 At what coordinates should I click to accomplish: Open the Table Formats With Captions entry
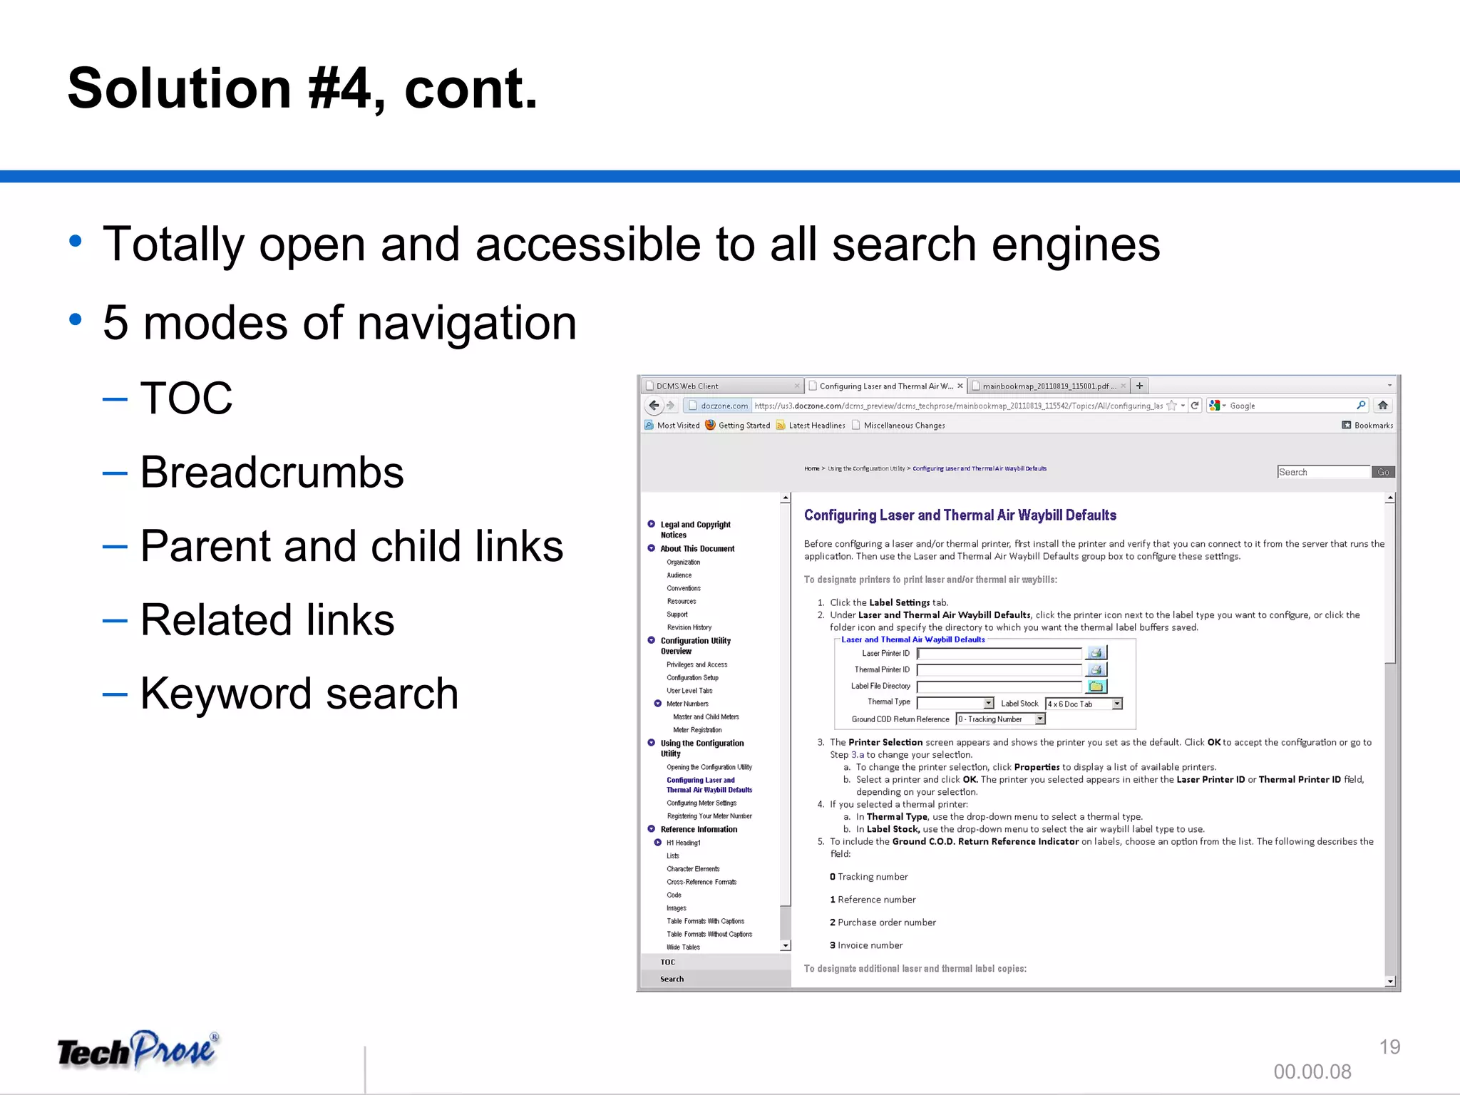[705, 921]
